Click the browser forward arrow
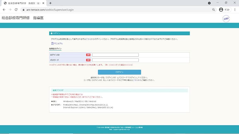239x134 pixels. 10,10
